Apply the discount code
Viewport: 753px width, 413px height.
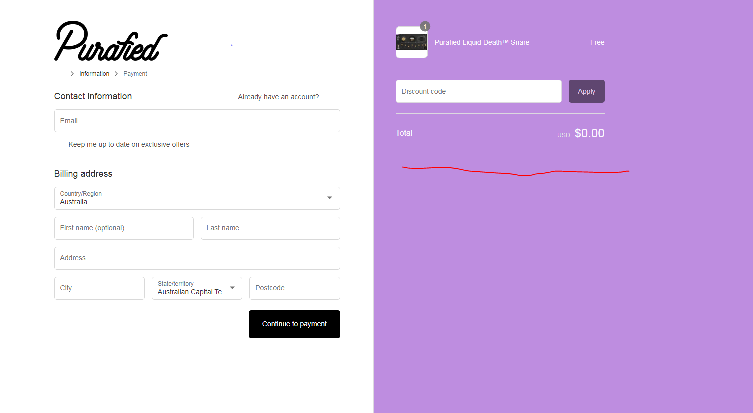pos(587,91)
